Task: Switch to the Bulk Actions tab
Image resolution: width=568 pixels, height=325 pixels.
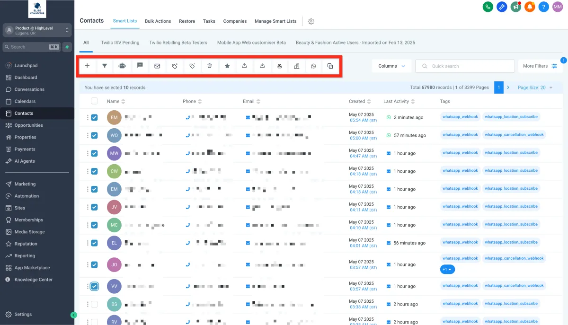Action: tap(158, 21)
